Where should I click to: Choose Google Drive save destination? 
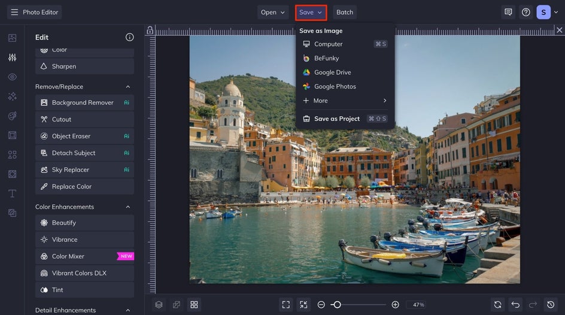click(332, 72)
